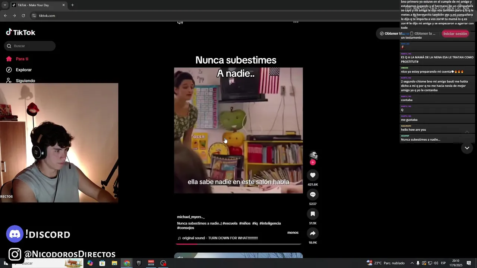Open Microsoft Store from the taskbar
This screenshot has height=268, width=477.
pyautogui.click(x=102, y=263)
